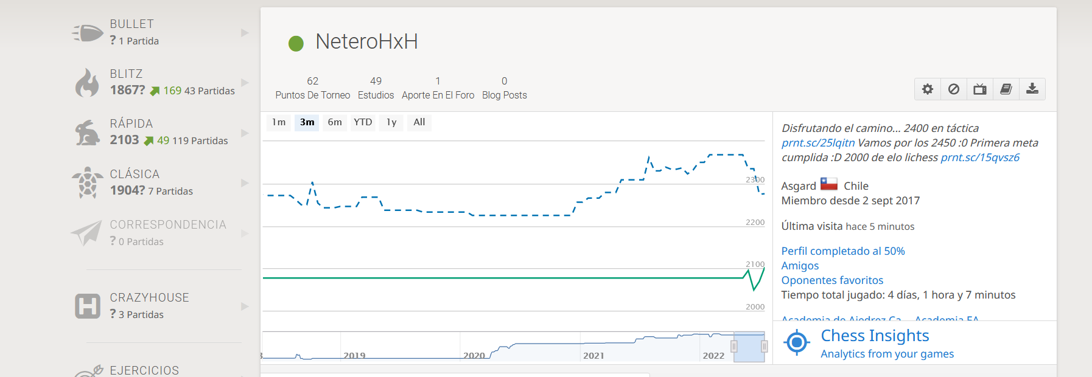Image resolution: width=1092 pixels, height=377 pixels.
Task: Click the right handle of the chart navigator
Action: click(764, 347)
